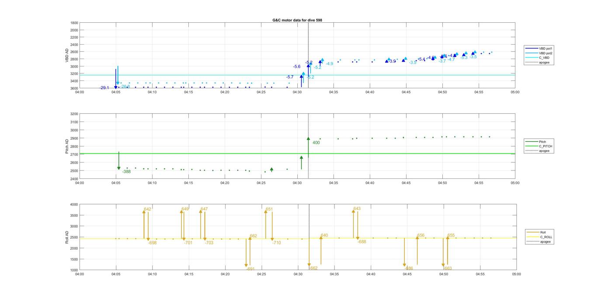Image resolution: width=612 pixels, height=303 pixels.
Task: Click the '-26.8' annotation in VBD plot
Action: pyautogui.click(x=125, y=87)
